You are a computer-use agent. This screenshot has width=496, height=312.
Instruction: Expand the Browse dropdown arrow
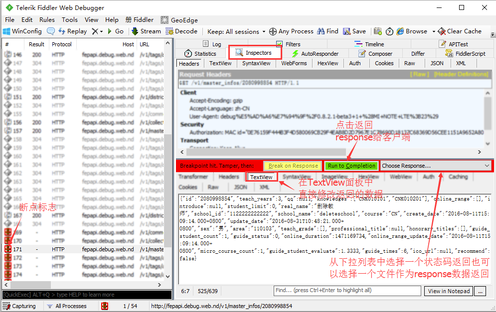coord(434,31)
